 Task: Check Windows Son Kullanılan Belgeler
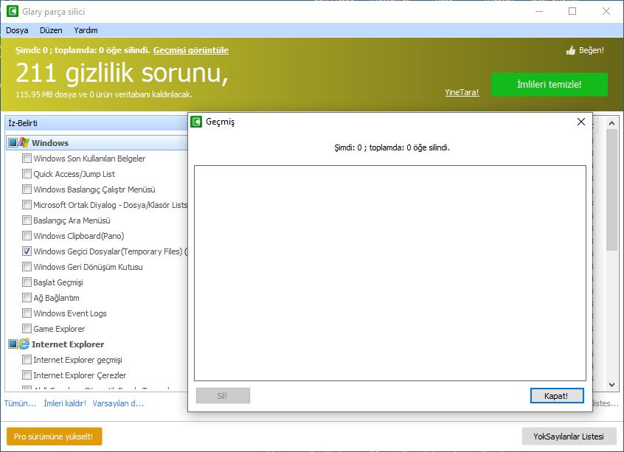coord(27,158)
